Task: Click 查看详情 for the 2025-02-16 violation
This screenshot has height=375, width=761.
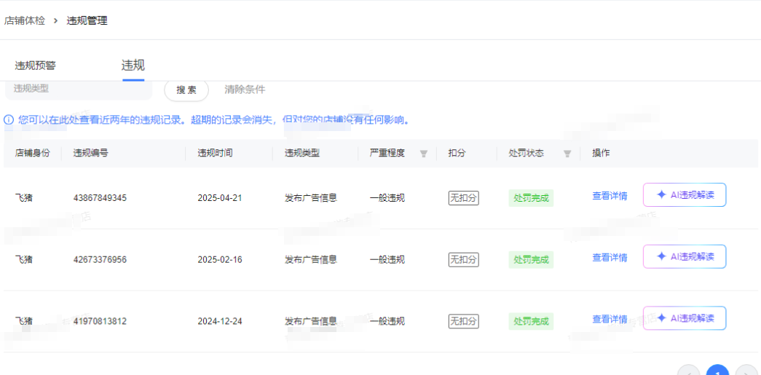Action: (x=610, y=258)
